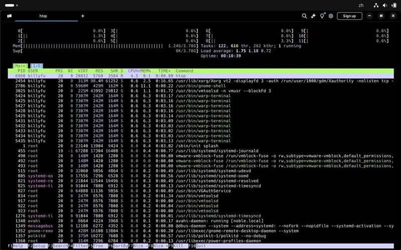Open SortBy options with F6
Screen dimensions: 401x250
[x=118, y=246]
